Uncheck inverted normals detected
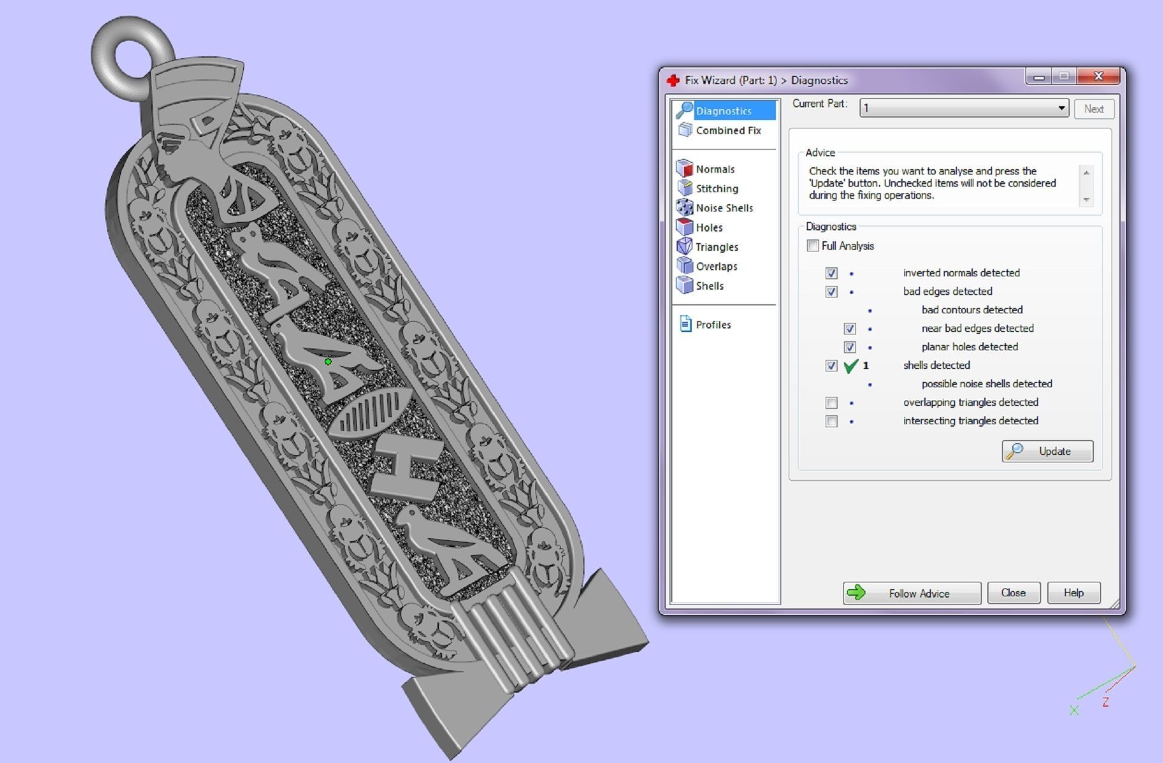This screenshot has width=1163, height=763. pyautogui.click(x=832, y=273)
